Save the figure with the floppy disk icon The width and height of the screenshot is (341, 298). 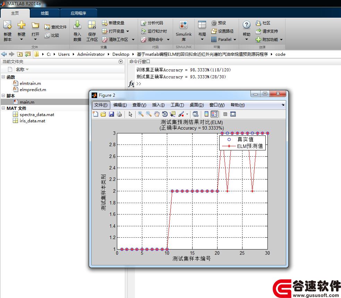pyautogui.click(x=111, y=114)
